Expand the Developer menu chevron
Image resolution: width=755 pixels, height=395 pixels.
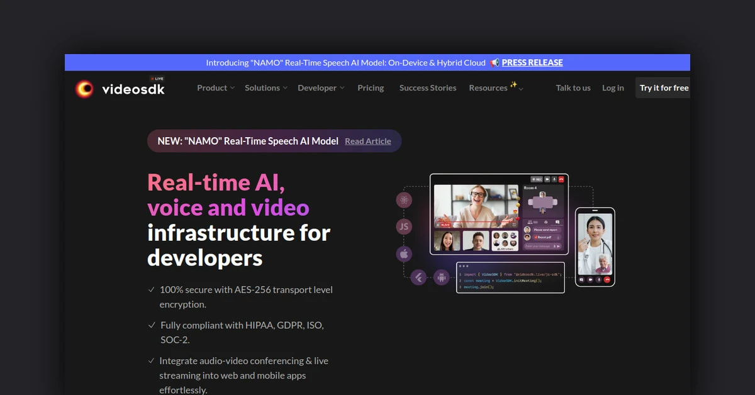342,88
